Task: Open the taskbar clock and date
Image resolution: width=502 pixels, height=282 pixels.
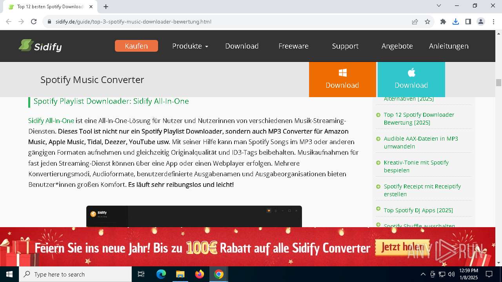Action: [x=468, y=274]
